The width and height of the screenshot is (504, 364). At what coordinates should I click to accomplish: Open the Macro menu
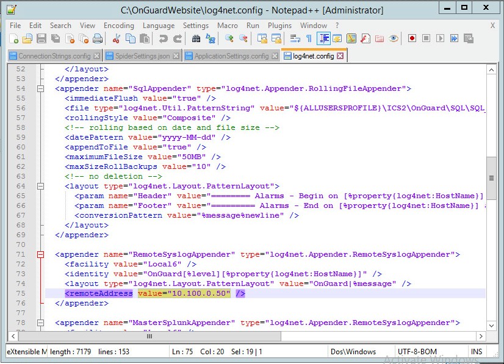point(227,26)
